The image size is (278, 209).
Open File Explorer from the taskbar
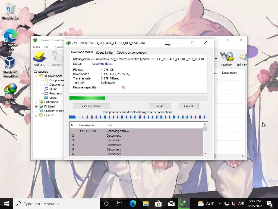click(146, 204)
